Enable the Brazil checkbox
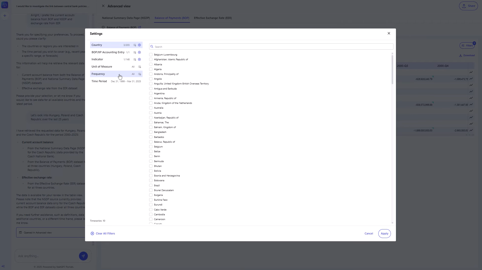Image resolution: width=482 pixels, height=270 pixels. (x=151, y=186)
